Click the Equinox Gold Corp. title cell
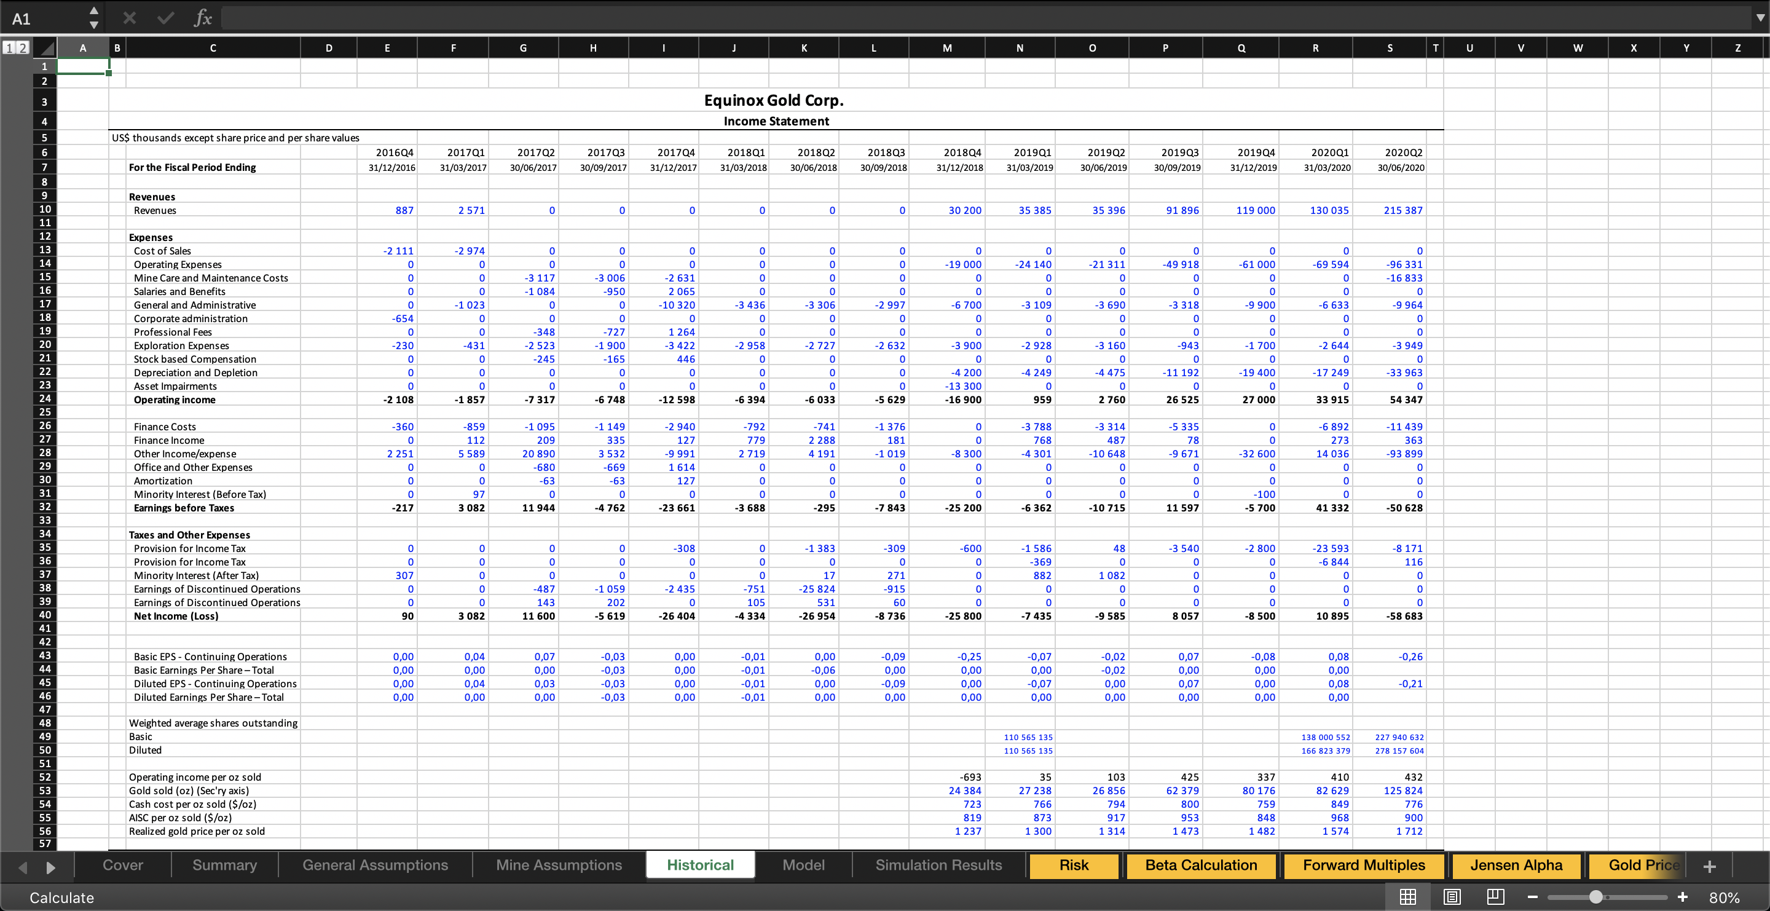 [x=774, y=100]
